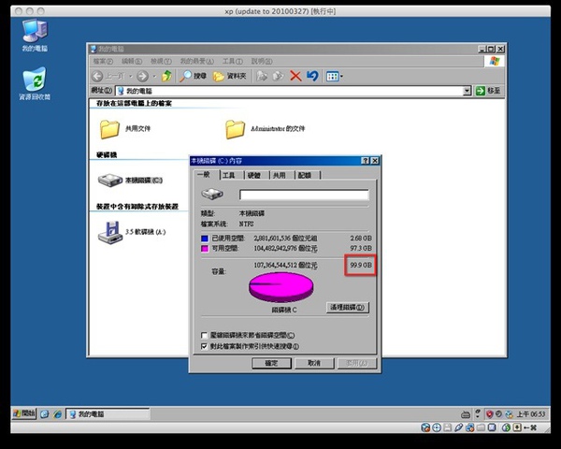The image size is (561, 449).
Task: Click the 確定 OK button
Action: (x=271, y=363)
